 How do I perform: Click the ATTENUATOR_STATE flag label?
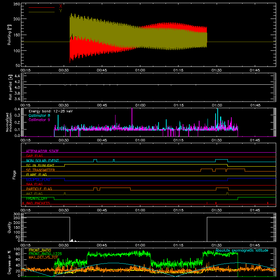[42, 151]
